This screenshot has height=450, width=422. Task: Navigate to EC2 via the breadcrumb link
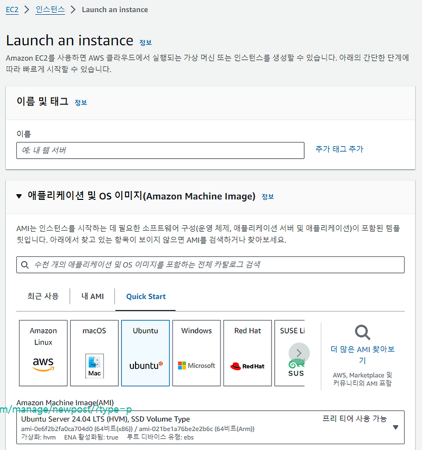click(12, 9)
